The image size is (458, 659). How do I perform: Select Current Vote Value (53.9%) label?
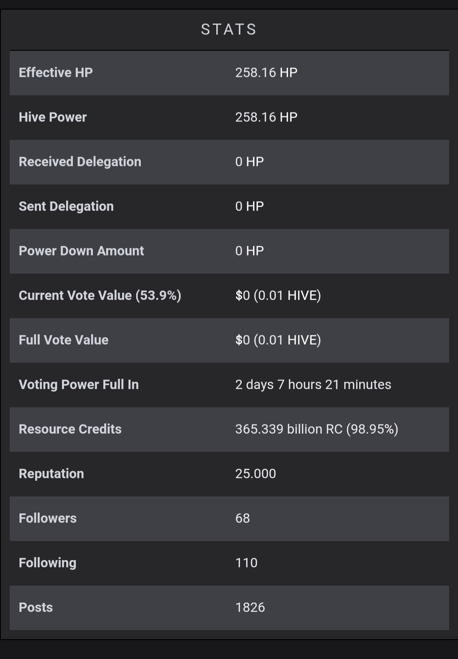click(100, 295)
